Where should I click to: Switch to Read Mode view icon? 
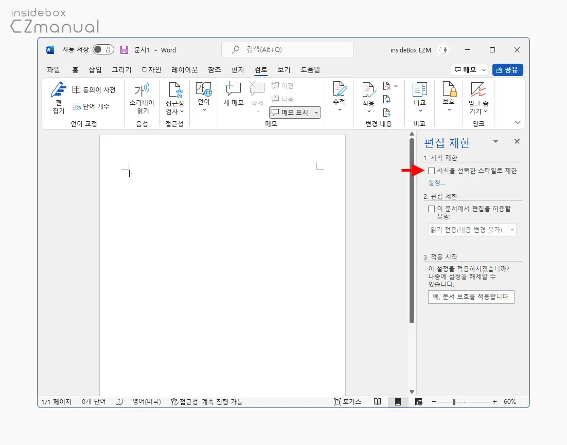[x=377, y=402]
